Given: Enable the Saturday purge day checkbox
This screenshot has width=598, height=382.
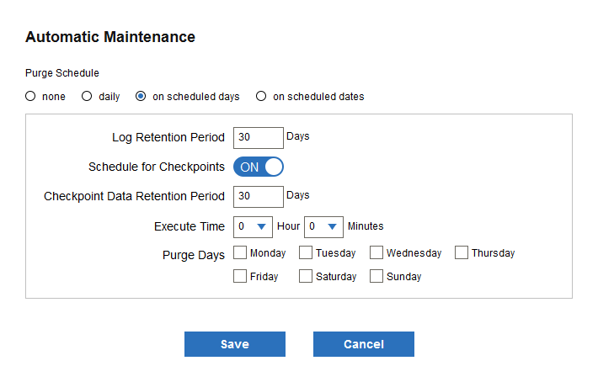Looking at the screenshot, I should [x=306, y=276].
